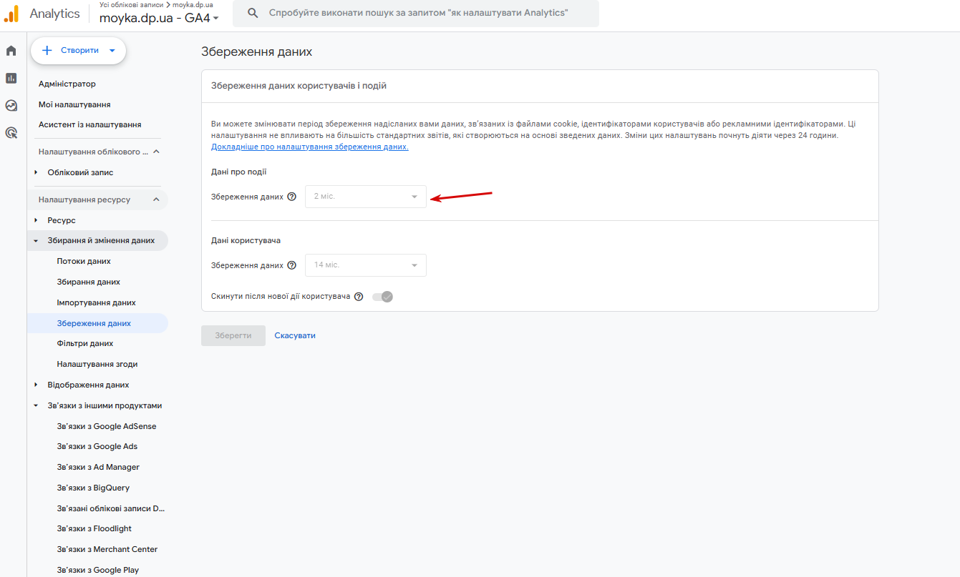The width and height of the screenshot is (960, 577).
Task: Open the moyka.dp.ua - GA4 property selector
Action: 159,18
